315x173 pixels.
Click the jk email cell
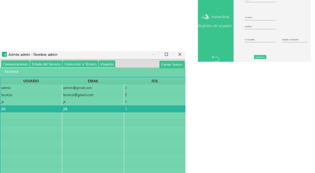click(x=93, y=102)
